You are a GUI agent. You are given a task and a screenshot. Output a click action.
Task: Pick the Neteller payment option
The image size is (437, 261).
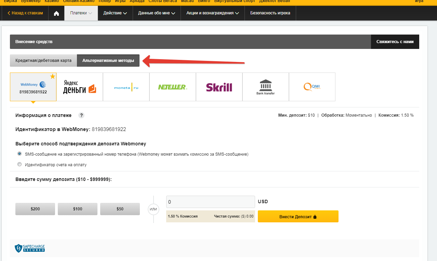pos(173,87)
